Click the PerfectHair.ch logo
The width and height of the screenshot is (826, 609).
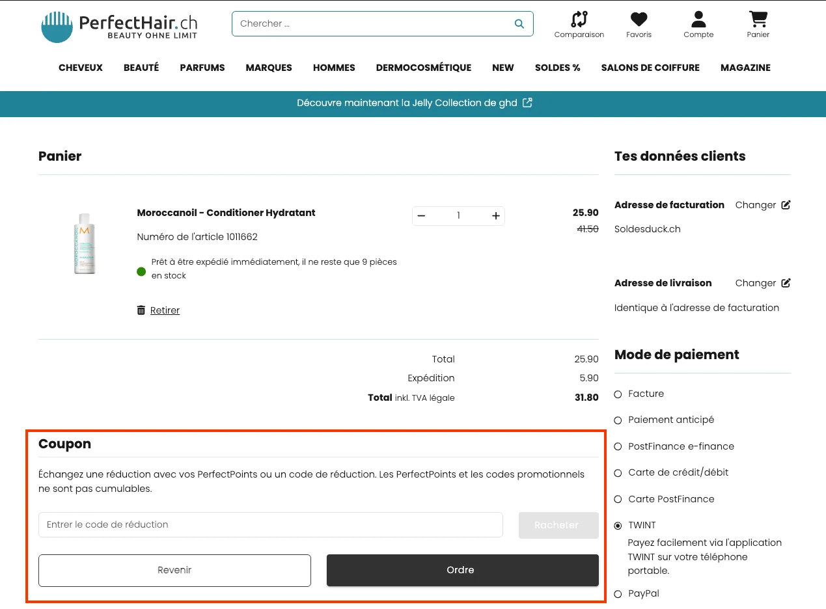[x=119, y=27]
